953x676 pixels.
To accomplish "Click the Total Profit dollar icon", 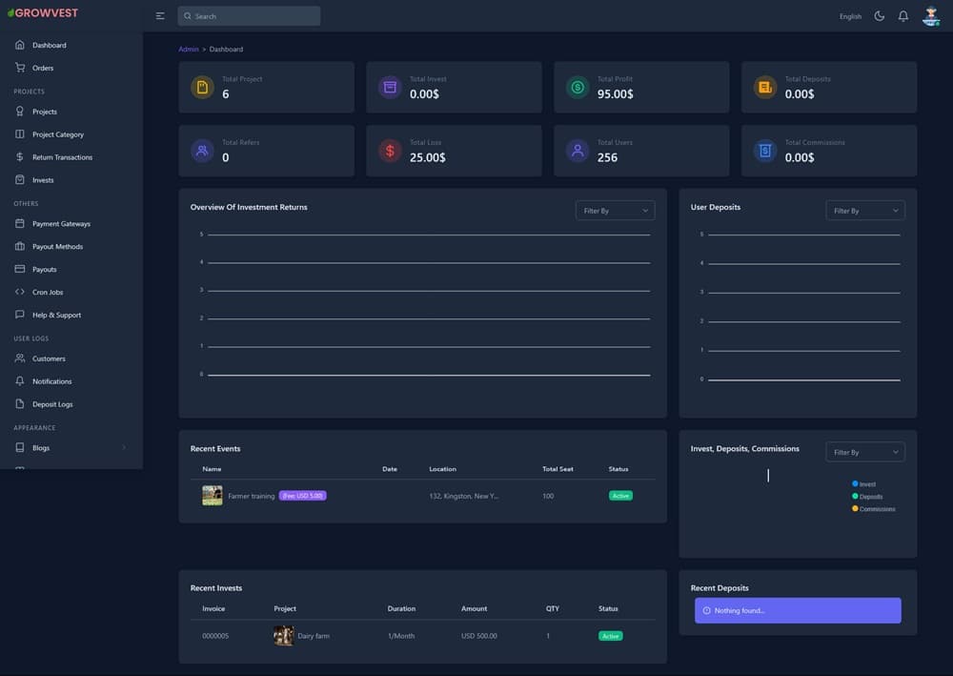I will (x=578, y=88).
